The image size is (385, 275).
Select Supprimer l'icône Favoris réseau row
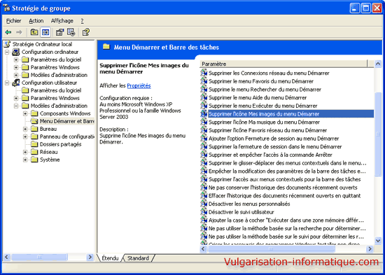coord(267,130)
